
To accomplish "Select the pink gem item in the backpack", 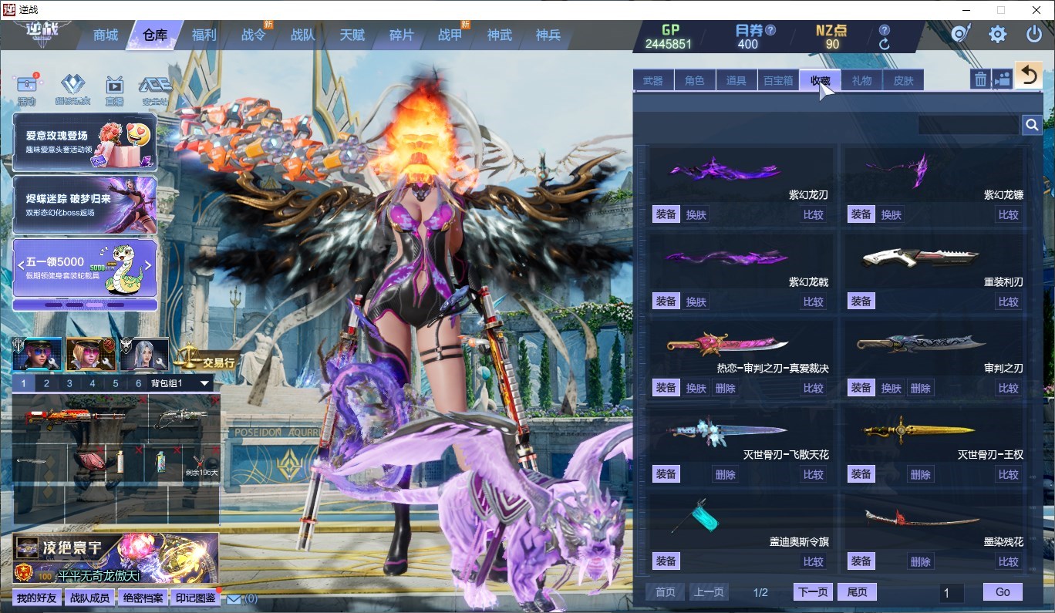I will pos(91,463).
